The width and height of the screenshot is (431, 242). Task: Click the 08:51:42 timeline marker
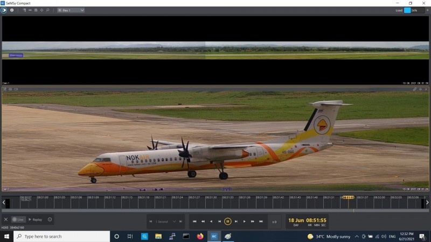coord(278,197)
